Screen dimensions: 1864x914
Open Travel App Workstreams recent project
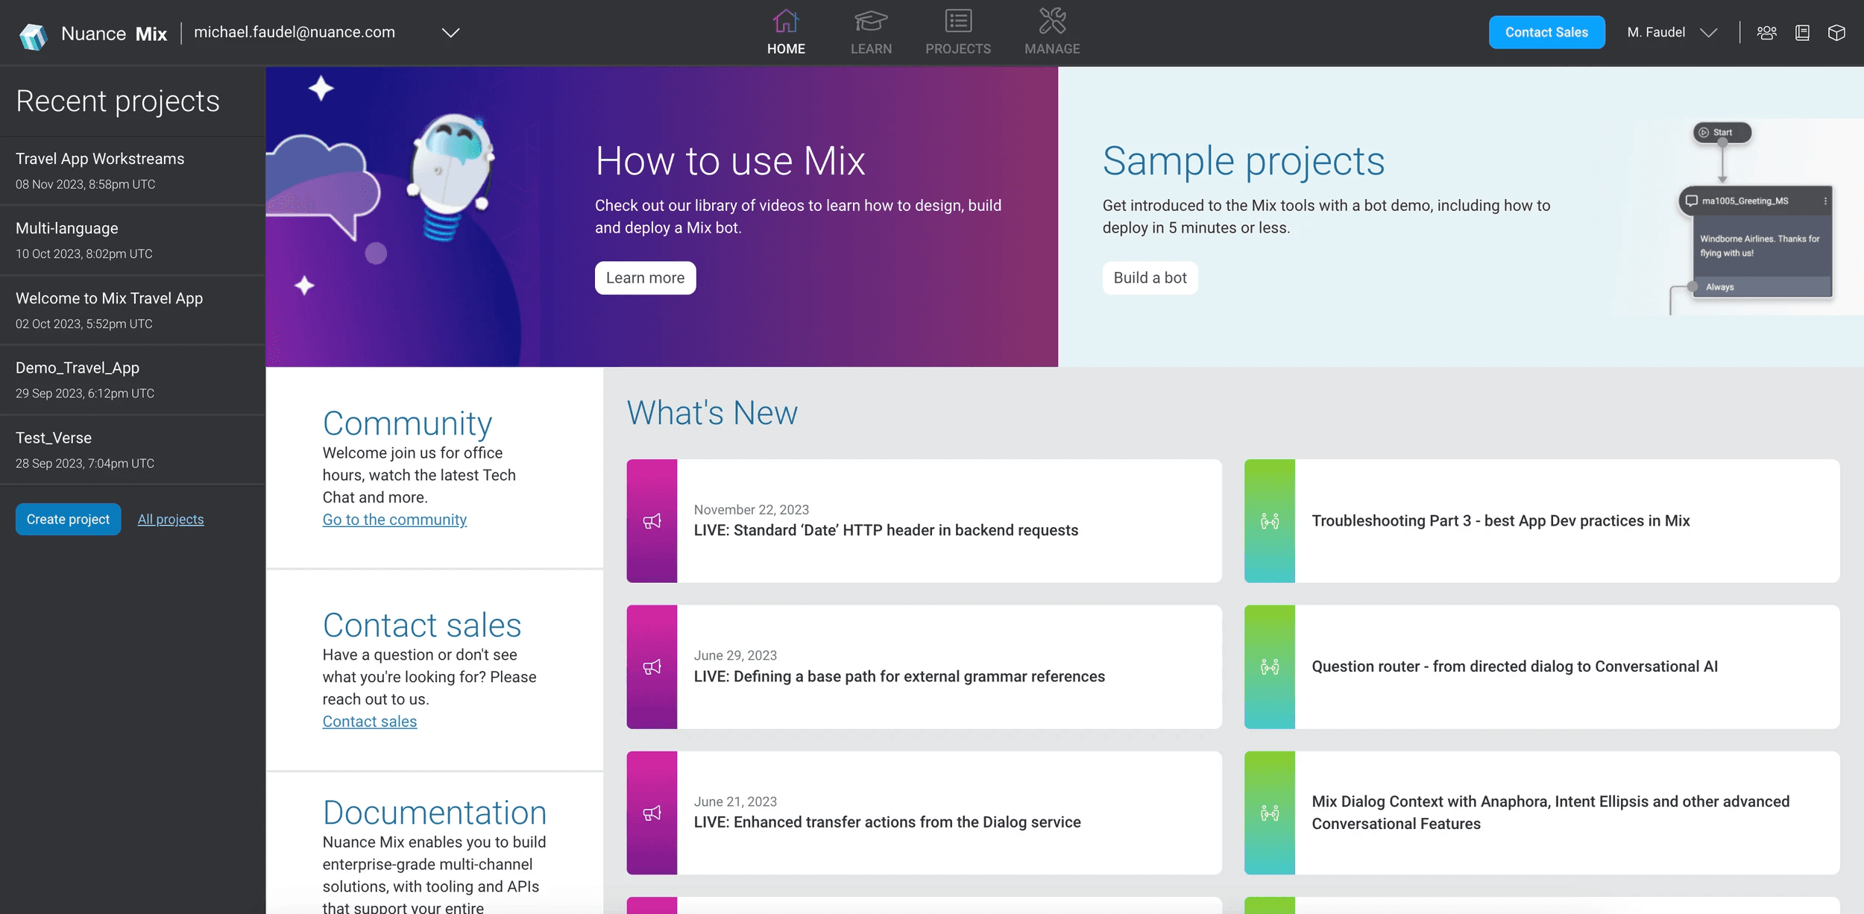[100, 159]
